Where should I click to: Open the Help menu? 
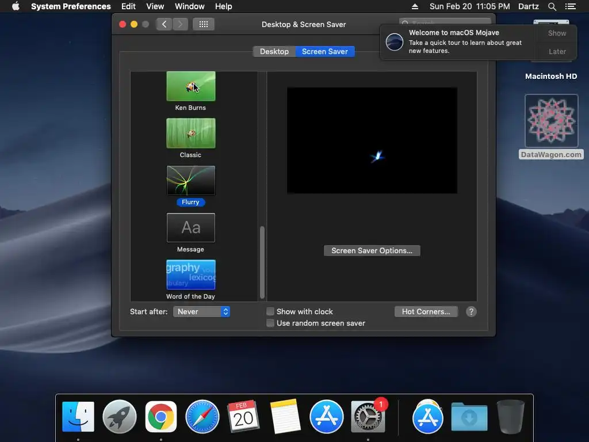[x=224, y=6]
